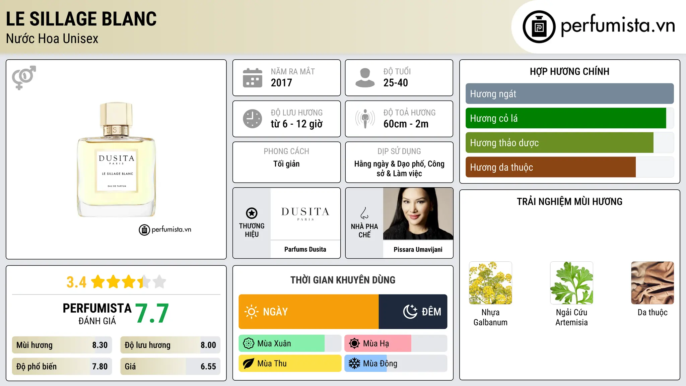Click the PHONG CÁCH label
The height and width of the screenshot is (386, 686).
[286, 151]
